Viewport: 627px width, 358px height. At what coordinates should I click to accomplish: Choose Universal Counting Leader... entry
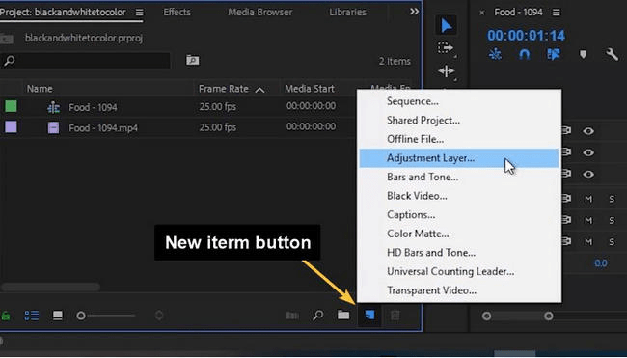(458, 271)
